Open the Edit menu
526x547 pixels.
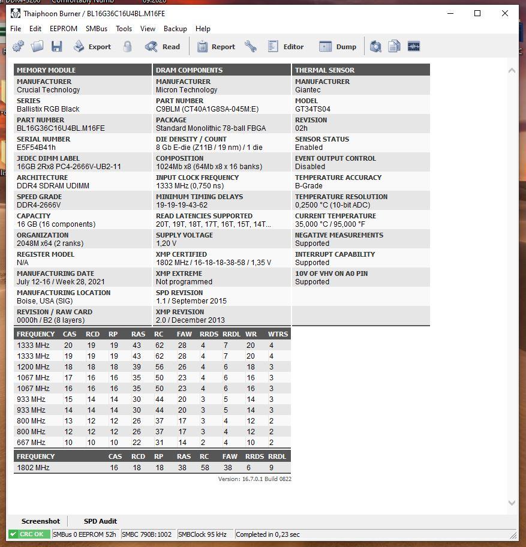(35, 29)
